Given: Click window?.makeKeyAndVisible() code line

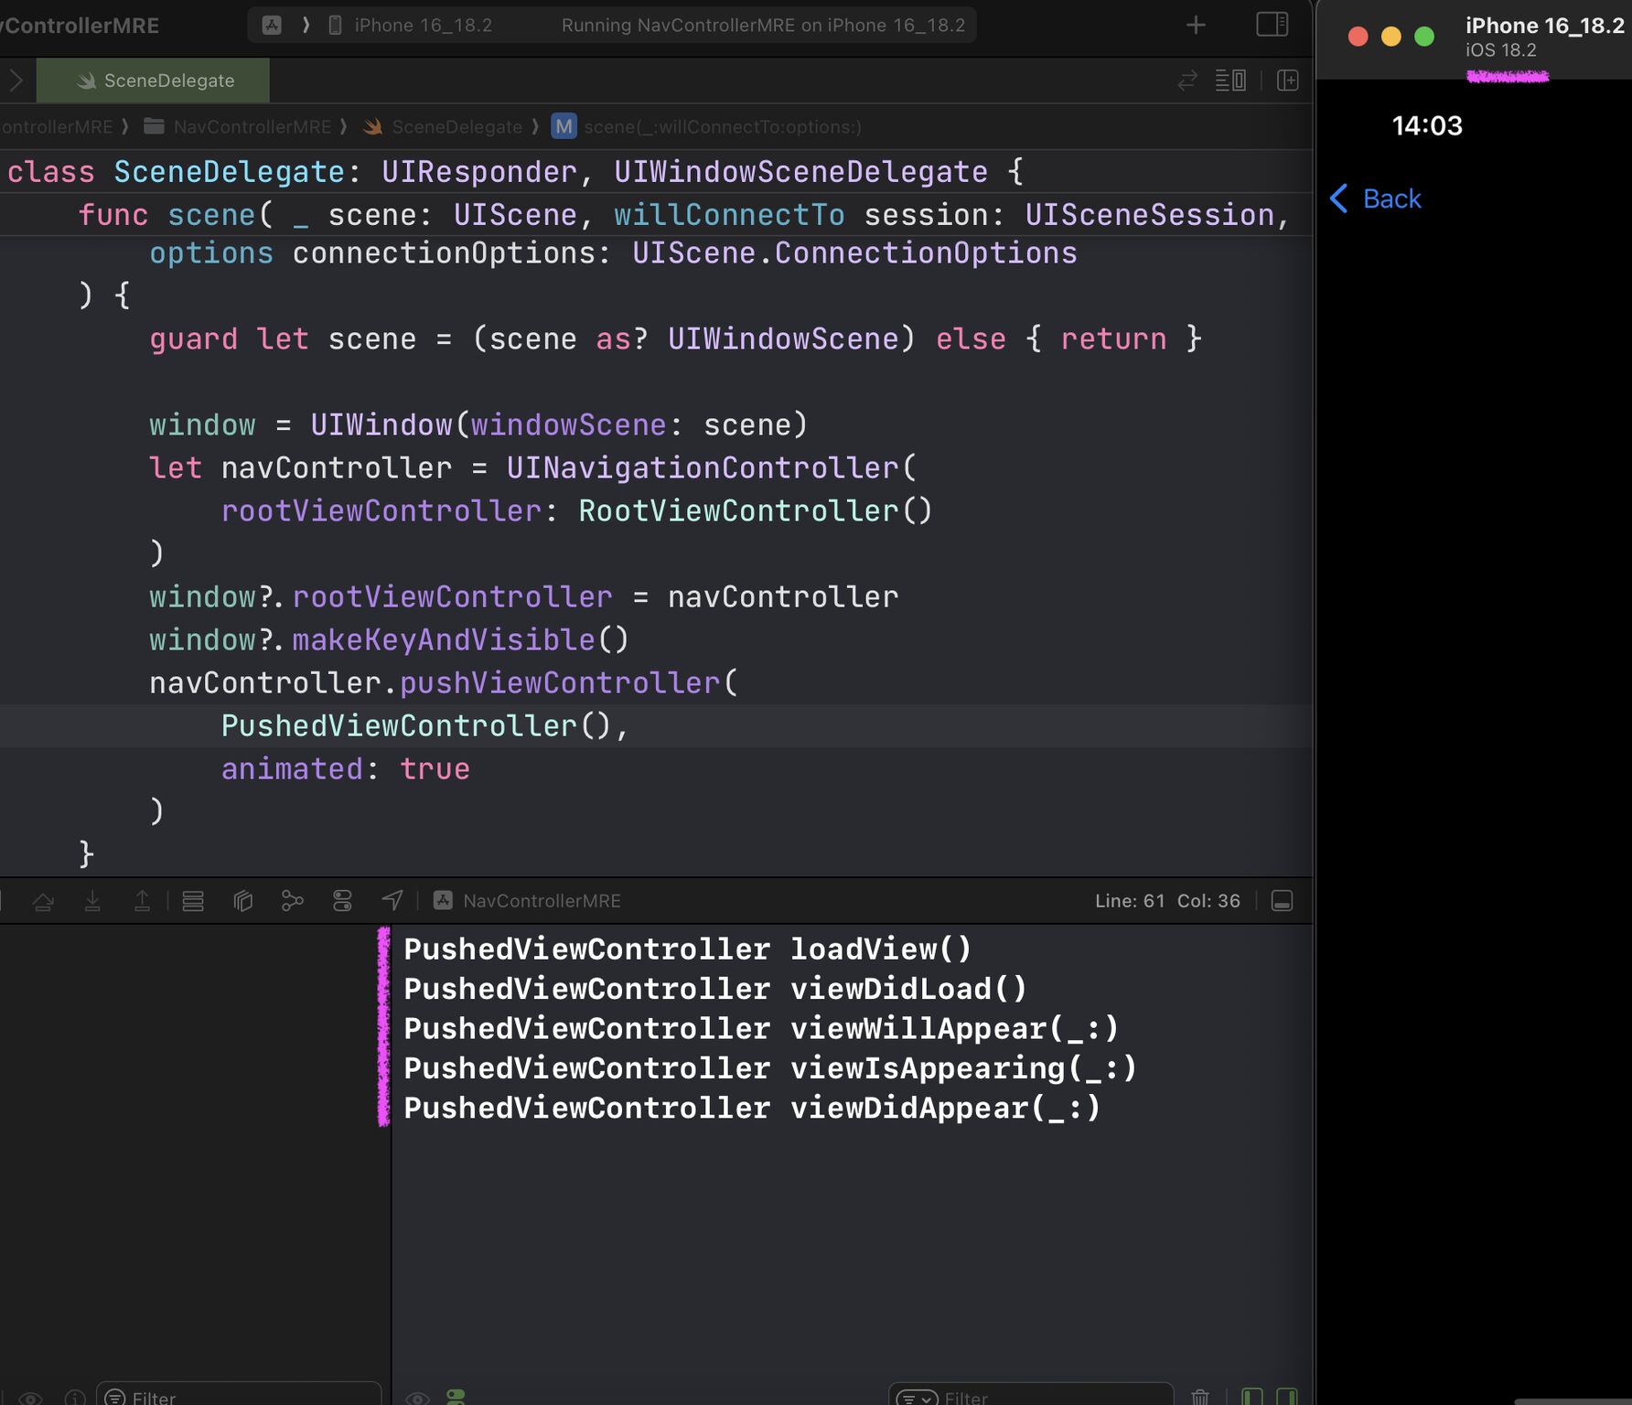Looking at the screenshot, I should click(390, 639).
